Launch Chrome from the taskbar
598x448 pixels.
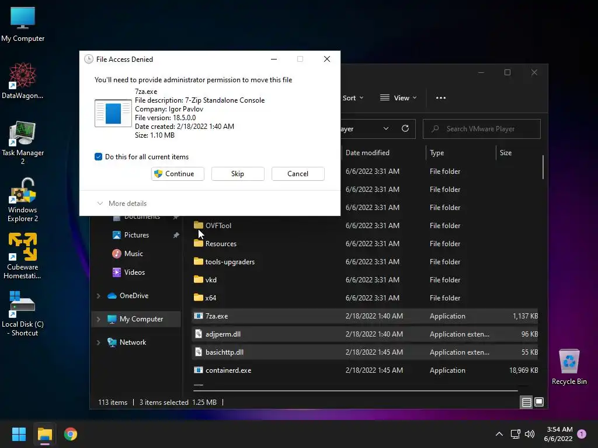click(71, 434)
